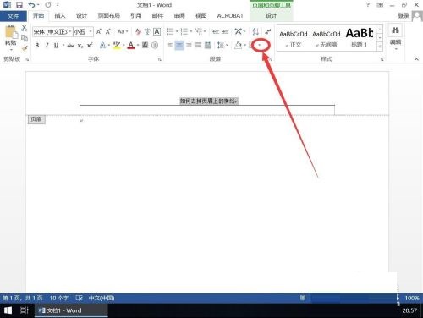Image resolution: width=423 pixels, height=318 pixels.
Task: Apply numbered list
Action: [184, 31]
